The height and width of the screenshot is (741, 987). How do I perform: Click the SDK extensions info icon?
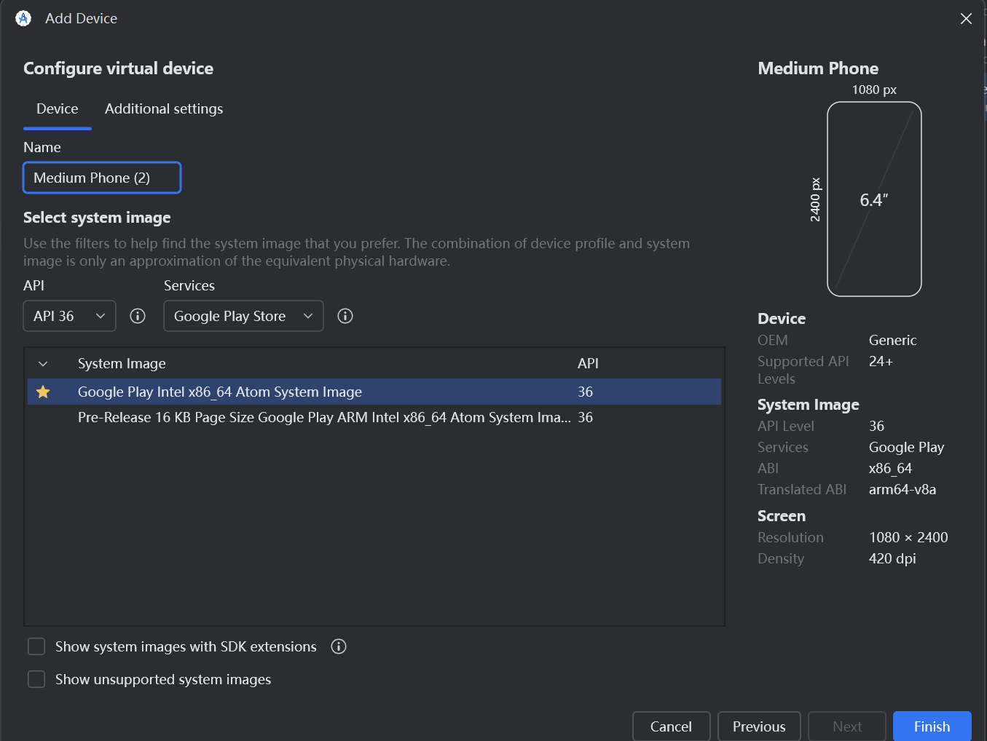339,646
